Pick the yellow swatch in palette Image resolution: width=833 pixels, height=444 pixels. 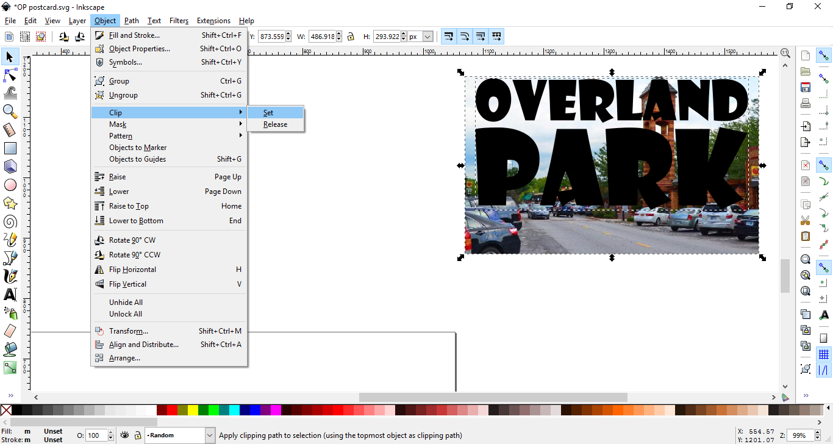(193, 410)
